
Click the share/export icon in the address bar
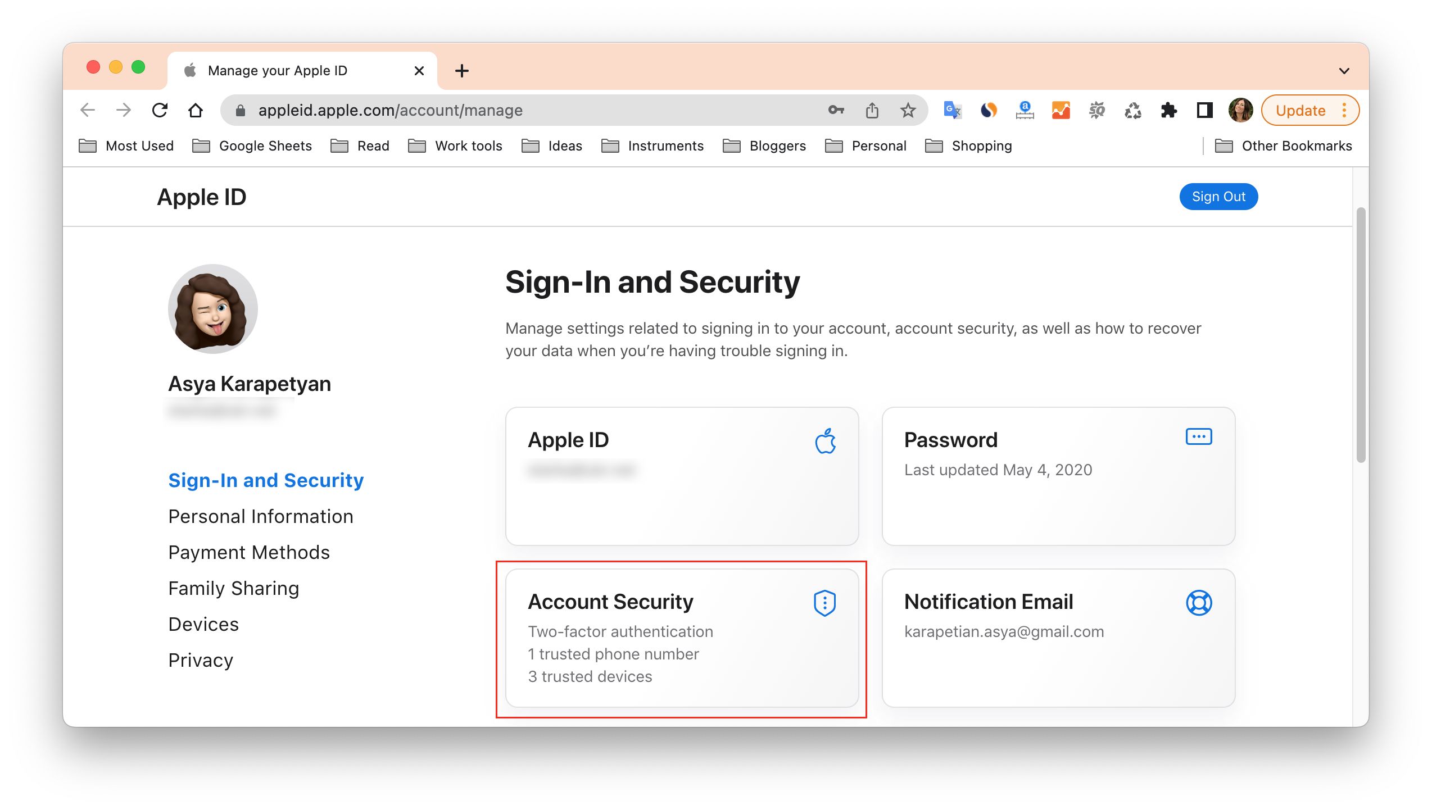(x=873, y=110)
